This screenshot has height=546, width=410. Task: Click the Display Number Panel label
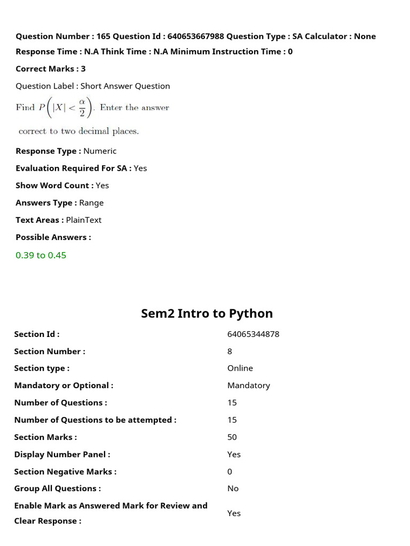[x=62, y=454]
